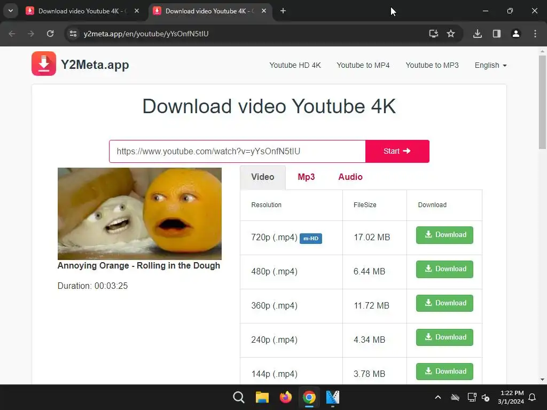Bookmark this page with the star icon

[x=451, y=34]
